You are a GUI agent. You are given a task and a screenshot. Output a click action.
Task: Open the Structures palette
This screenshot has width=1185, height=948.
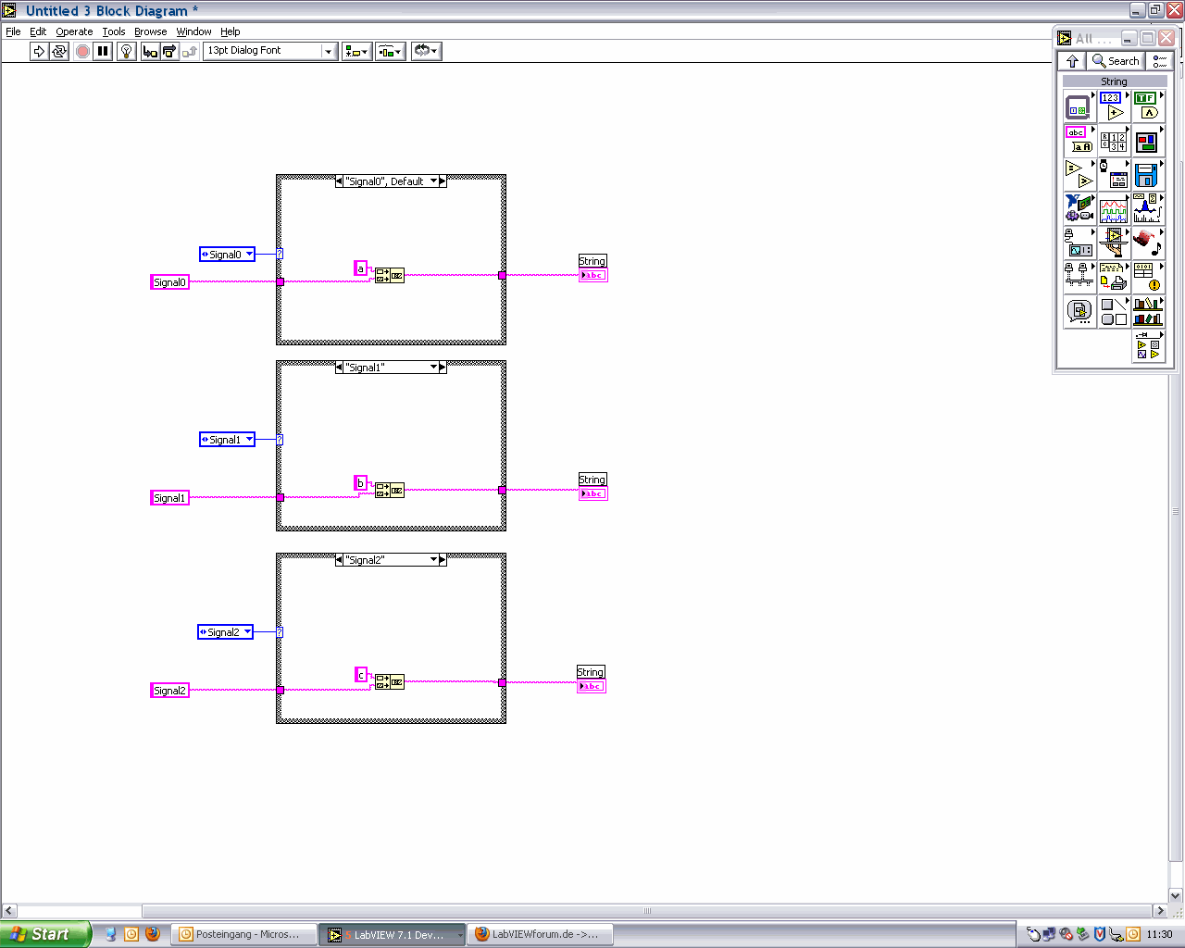tap(1079, 106)
